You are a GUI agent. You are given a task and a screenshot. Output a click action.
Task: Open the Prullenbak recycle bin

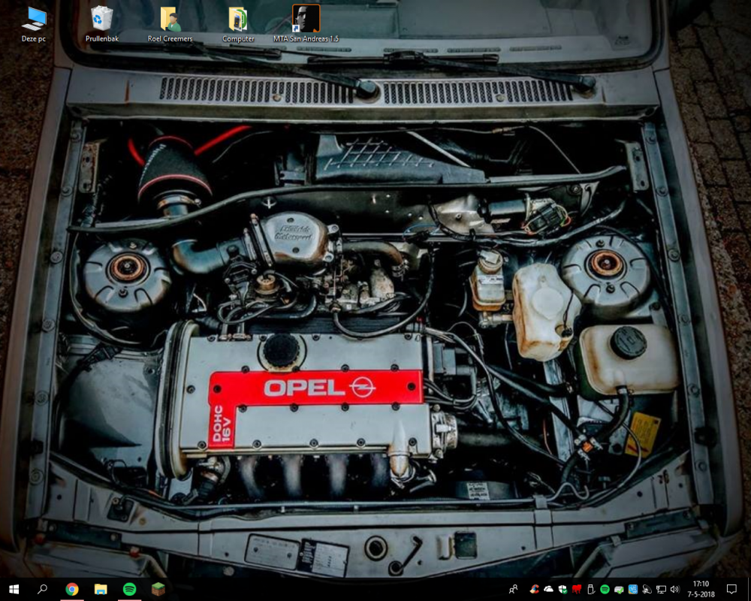click(102, 18)
